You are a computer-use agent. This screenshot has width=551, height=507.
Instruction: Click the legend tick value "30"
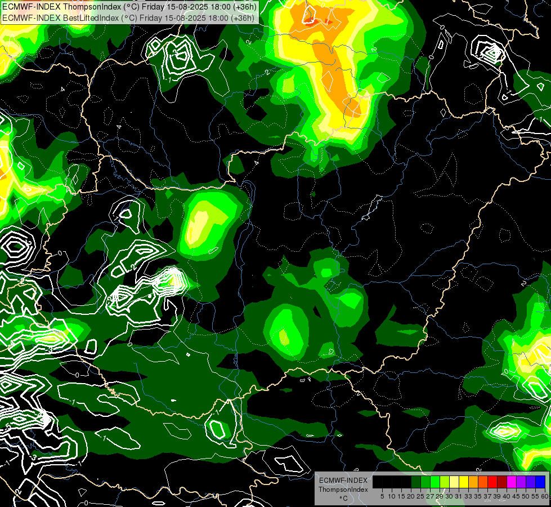(x=450, y=496)
